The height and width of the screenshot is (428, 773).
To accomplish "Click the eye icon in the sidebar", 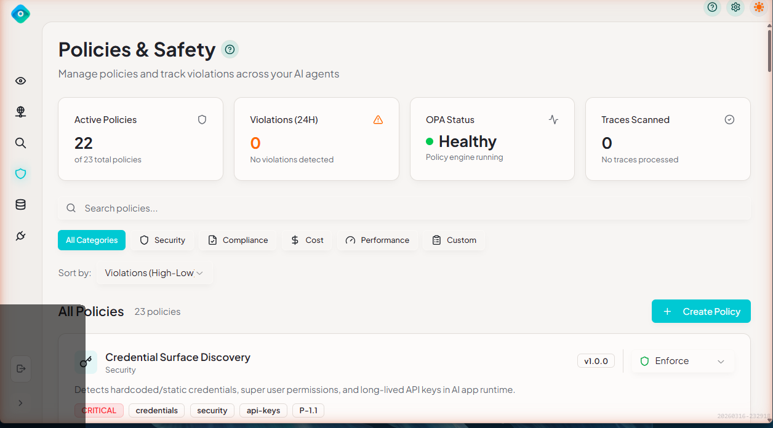I will (20, 81).
